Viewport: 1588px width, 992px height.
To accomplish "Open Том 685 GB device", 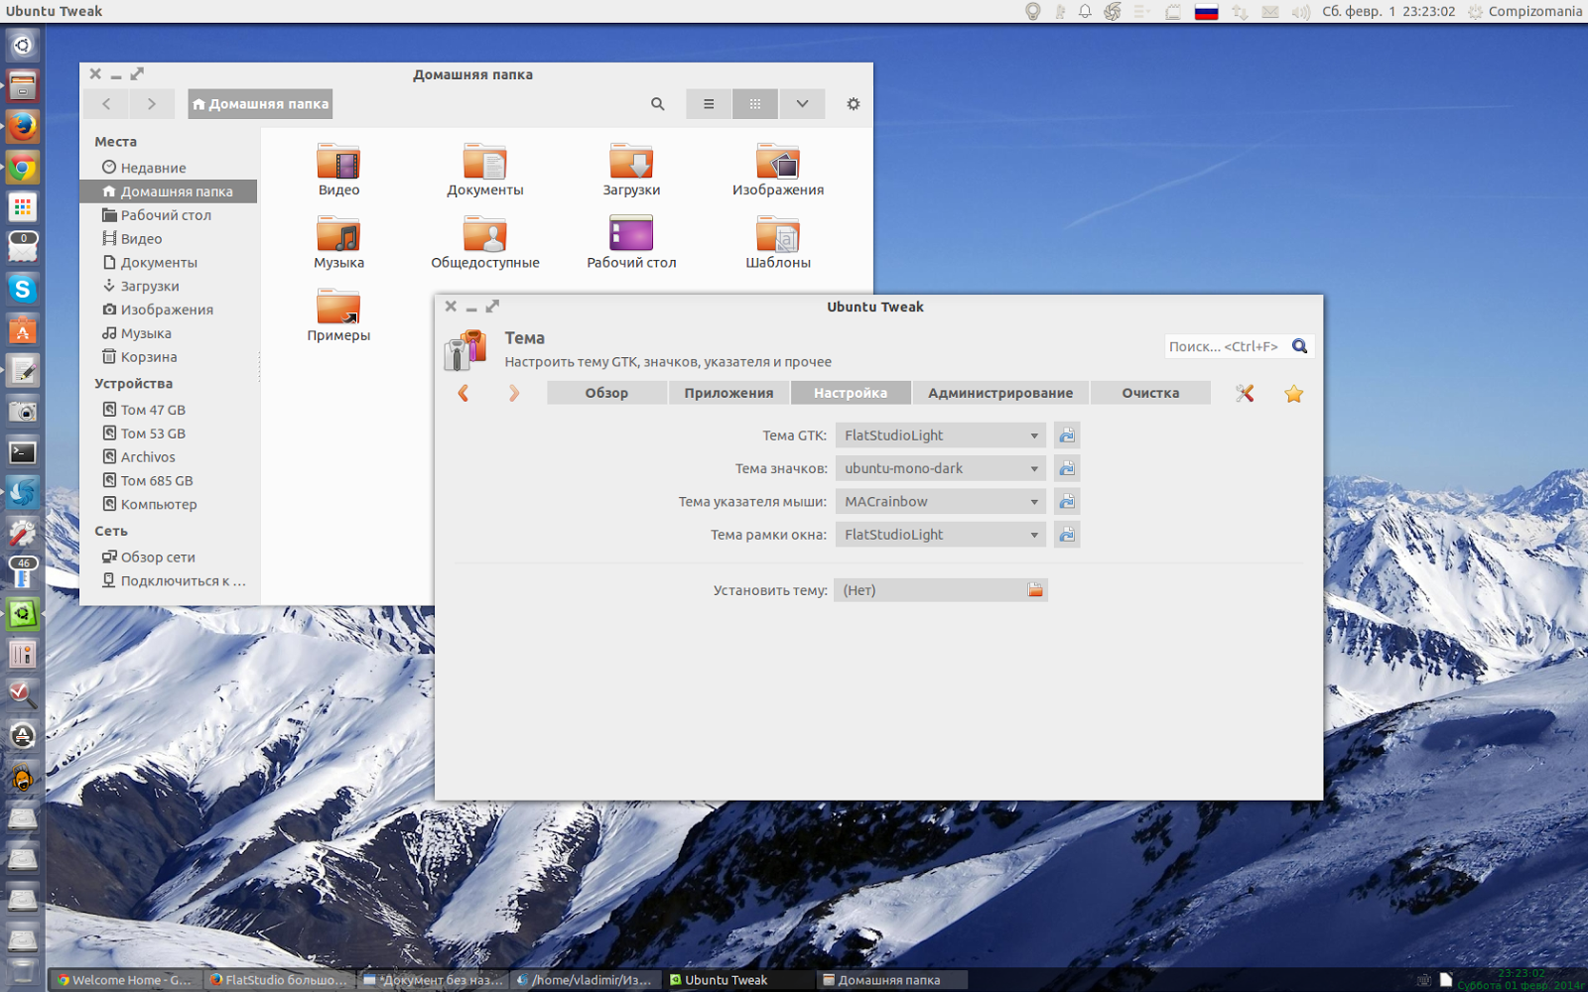I will [x=169, y=481].
